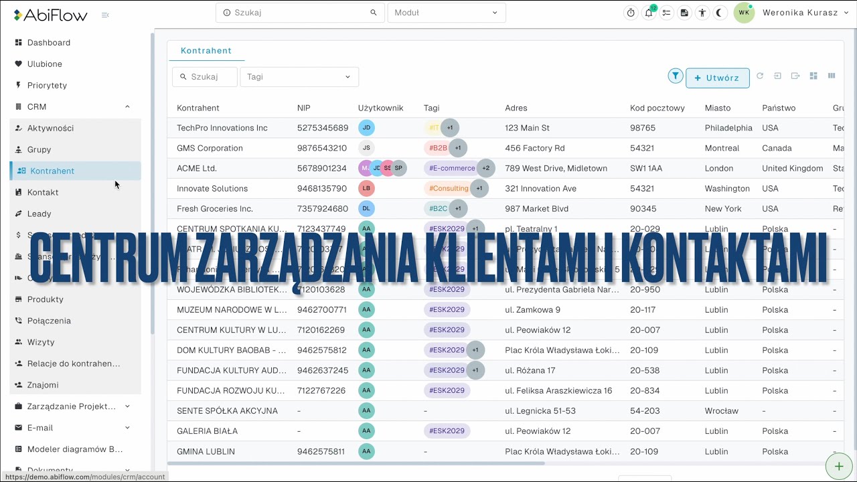
Task: Click the #Consulting tag on Innovate Solutions
Action: point(449,189)
